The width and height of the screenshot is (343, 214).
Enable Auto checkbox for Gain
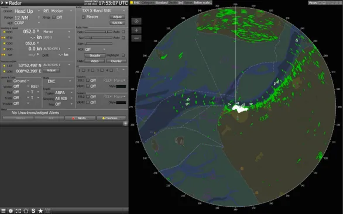[123, 32]
